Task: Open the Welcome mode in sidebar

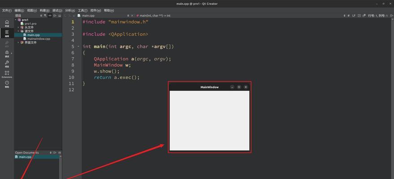Action: (x=7, y=23)
